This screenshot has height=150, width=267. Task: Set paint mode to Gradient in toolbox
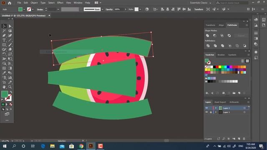7,105
